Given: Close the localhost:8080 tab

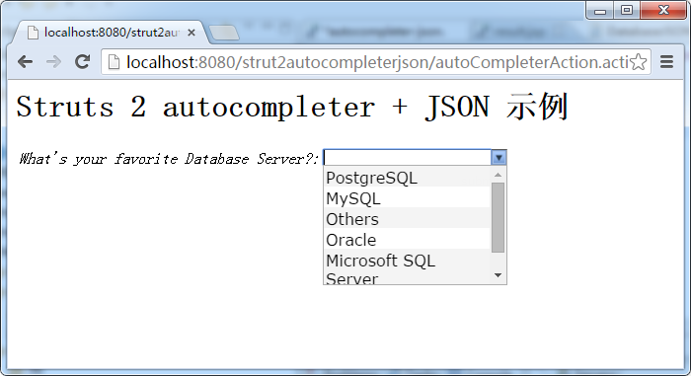Looking at the screenshot, I should click(x=192, y=33).
